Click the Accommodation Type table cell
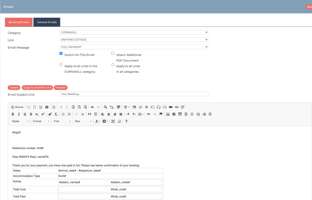This screenshot has height=200, width=312. (35, 176)
